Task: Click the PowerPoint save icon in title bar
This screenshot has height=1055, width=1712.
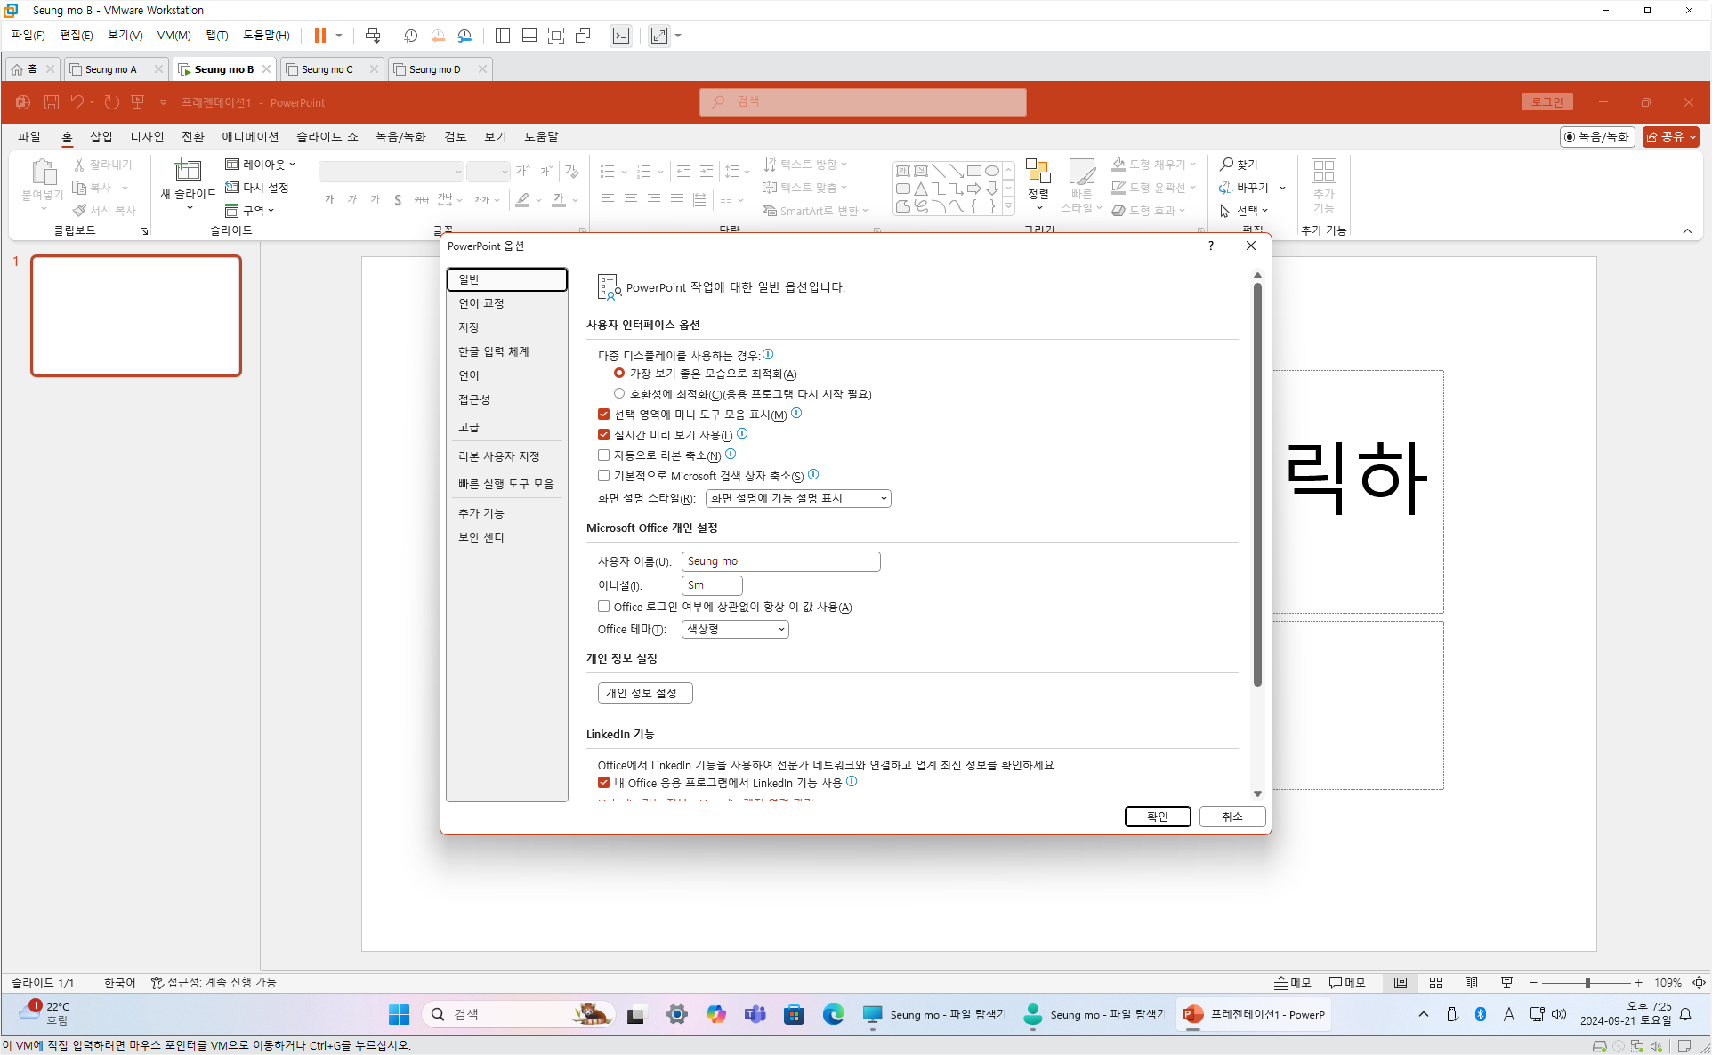Action: (52, 102)
